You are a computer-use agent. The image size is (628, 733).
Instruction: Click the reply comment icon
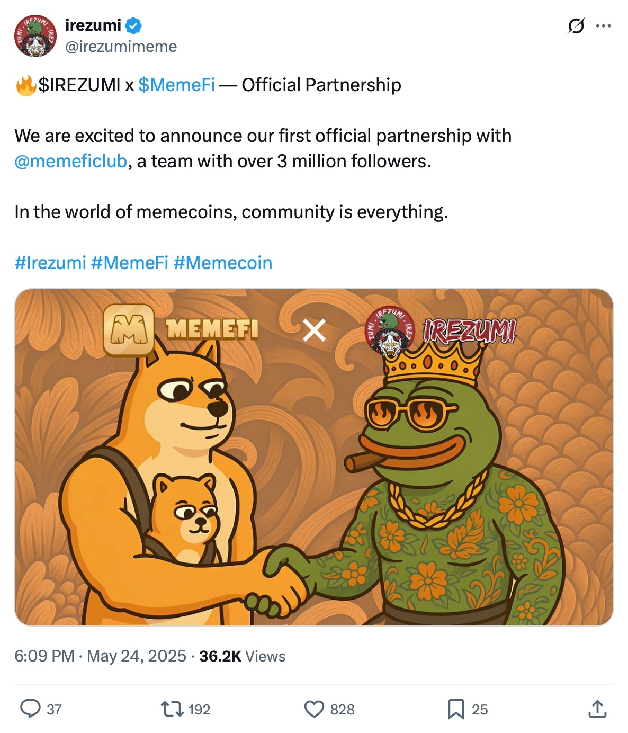point(30,709)
